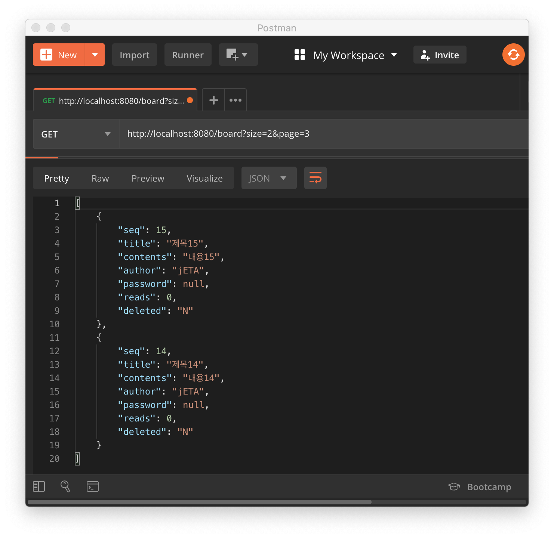Switch to Raw response view
This screenshot has height=538, width=554.
tap(100, 178)
